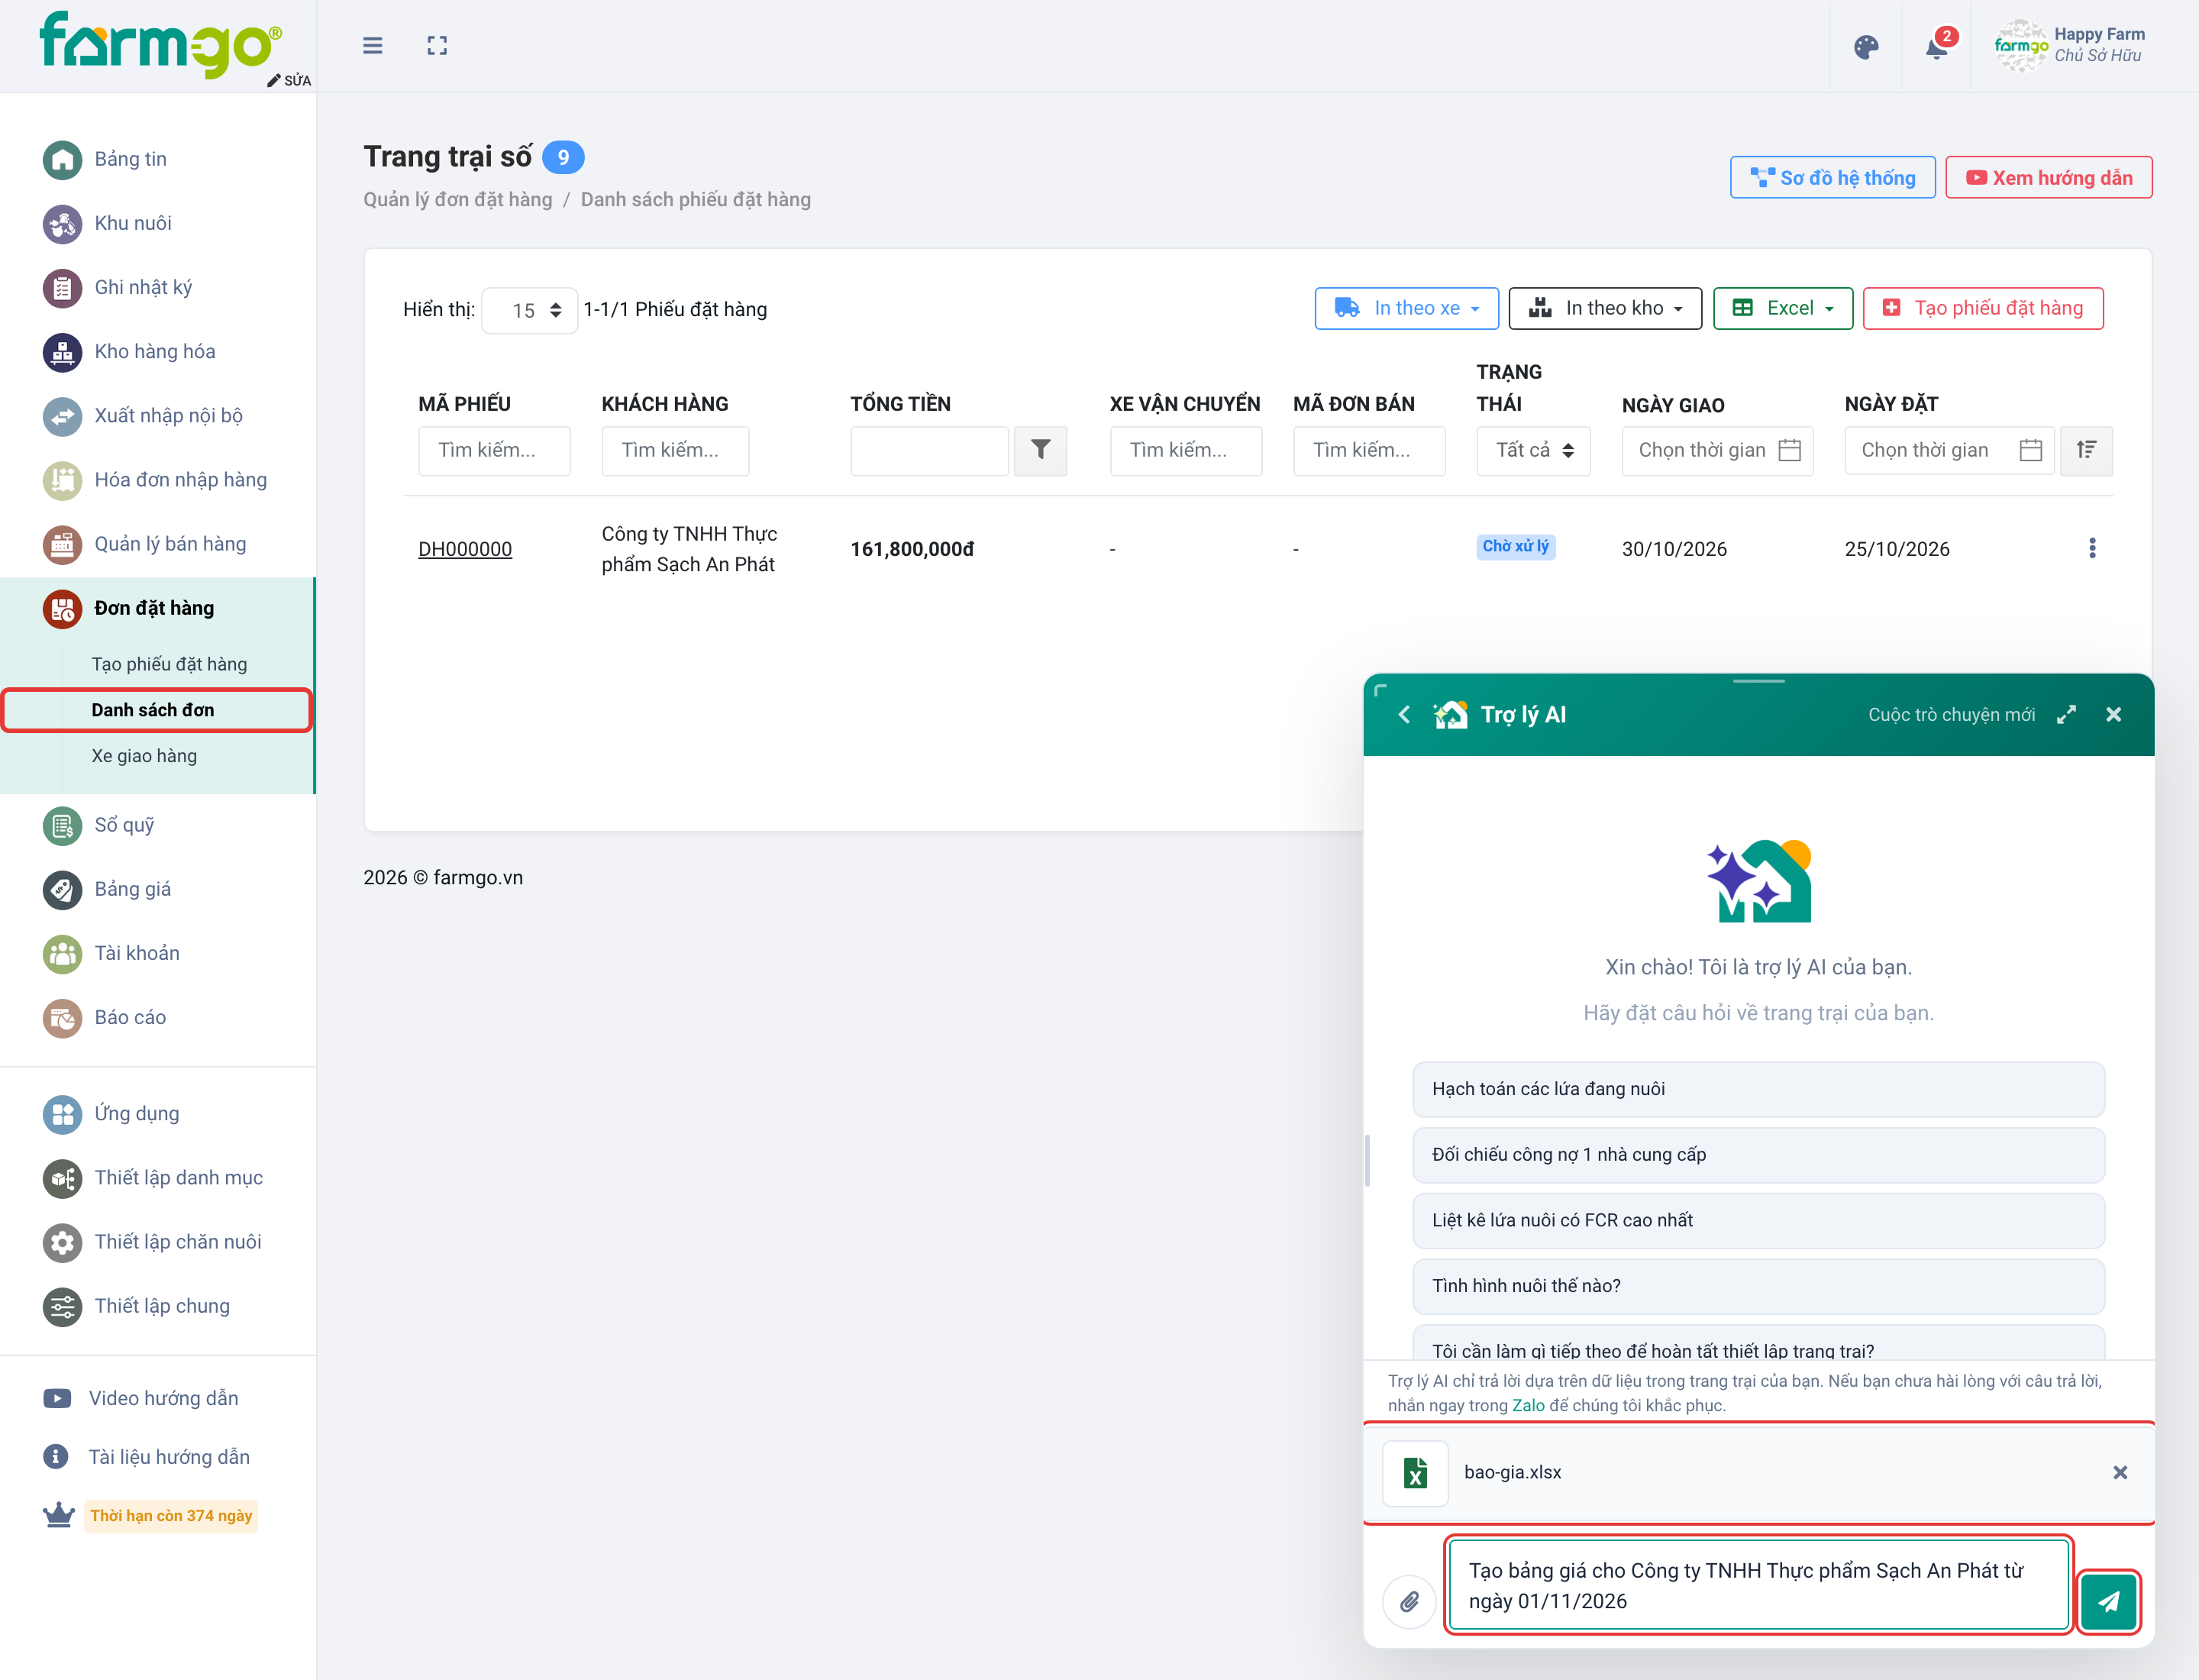Click the Tài khoản sidebar icon

[x=62, y=953]
